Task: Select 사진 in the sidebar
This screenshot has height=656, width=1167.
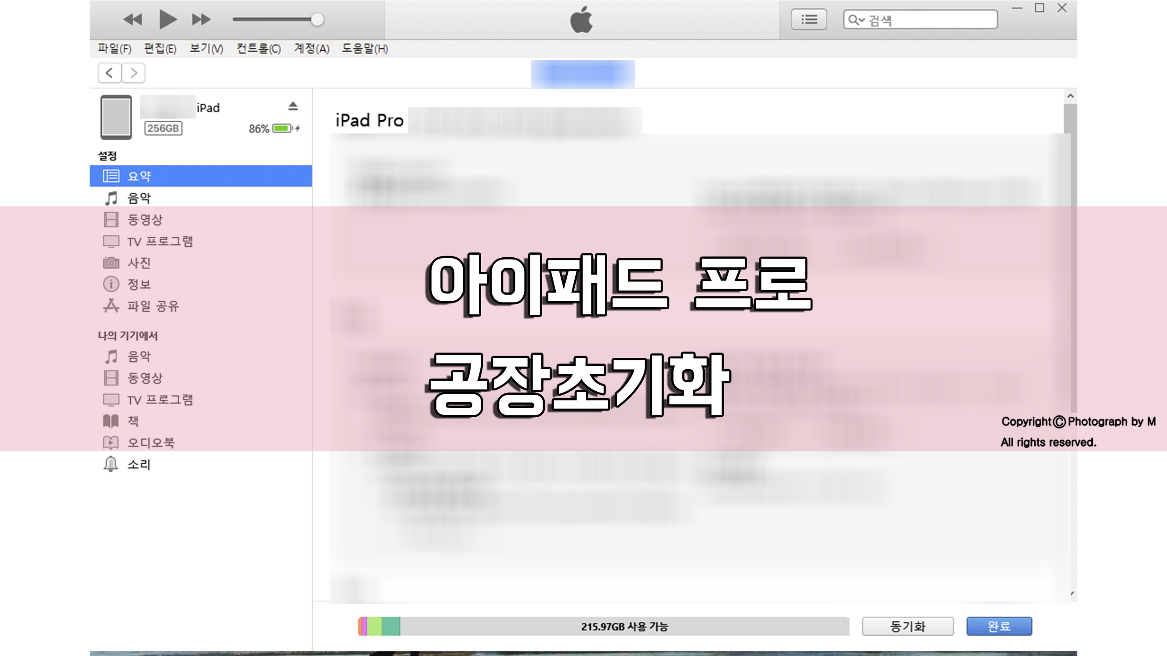Action: click(x=139, y=263)
